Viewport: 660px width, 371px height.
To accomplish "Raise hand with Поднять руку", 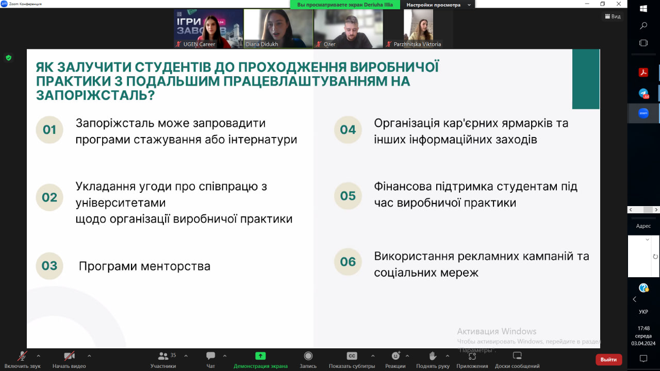I will tap(433, 357).
